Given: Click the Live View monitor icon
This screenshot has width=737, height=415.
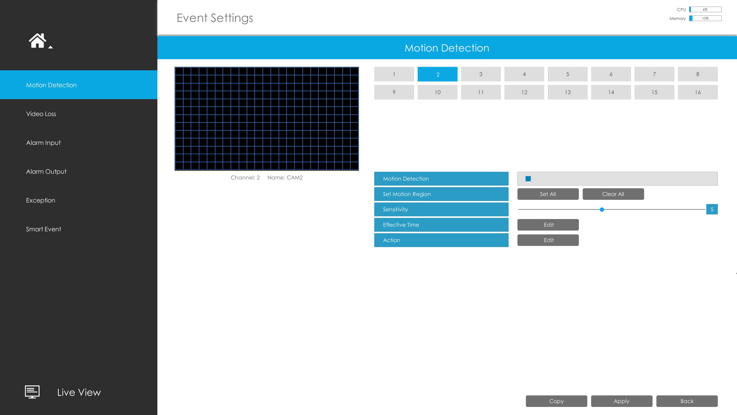Looking at the screenshot, I should [32, 392].
